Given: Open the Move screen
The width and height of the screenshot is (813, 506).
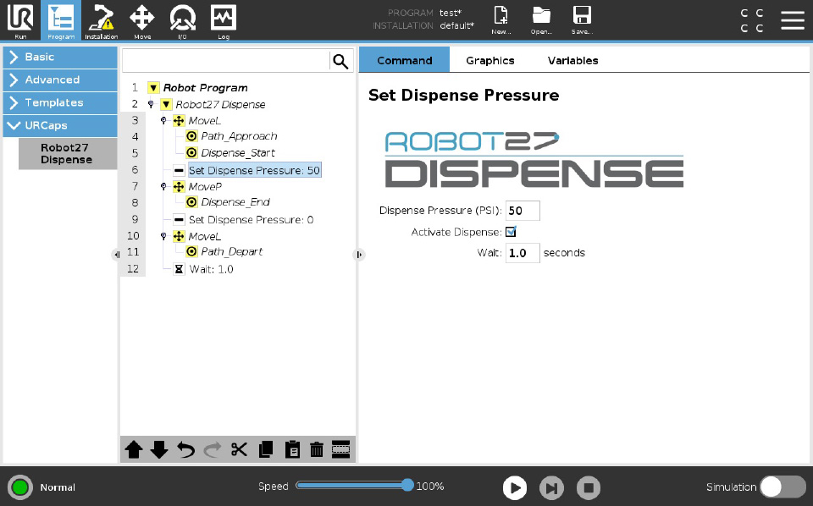Looking at the screenshot, I should (x=141, y=20).
